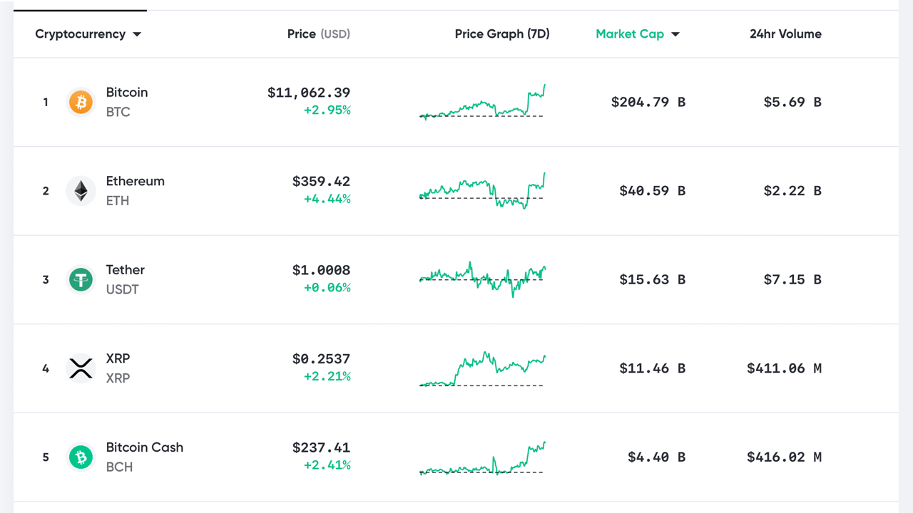Open the Cryptocurrency column dropdown arrow
The image size is (913, 513).
pyautogui.click(x=137, y=34)
